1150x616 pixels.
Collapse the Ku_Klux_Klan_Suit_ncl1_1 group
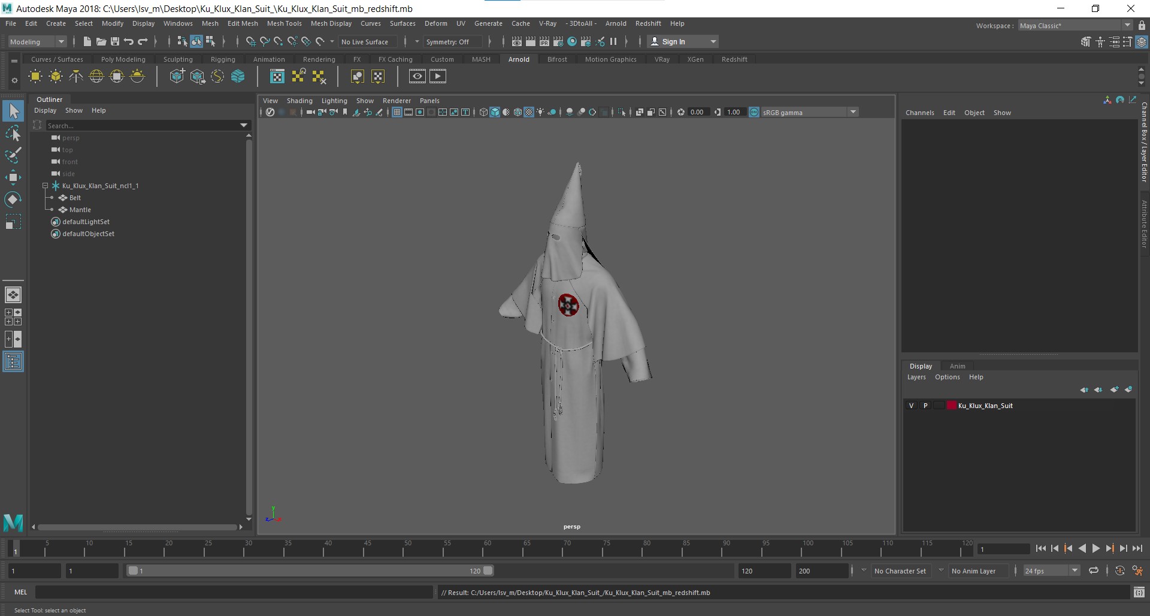45,186
